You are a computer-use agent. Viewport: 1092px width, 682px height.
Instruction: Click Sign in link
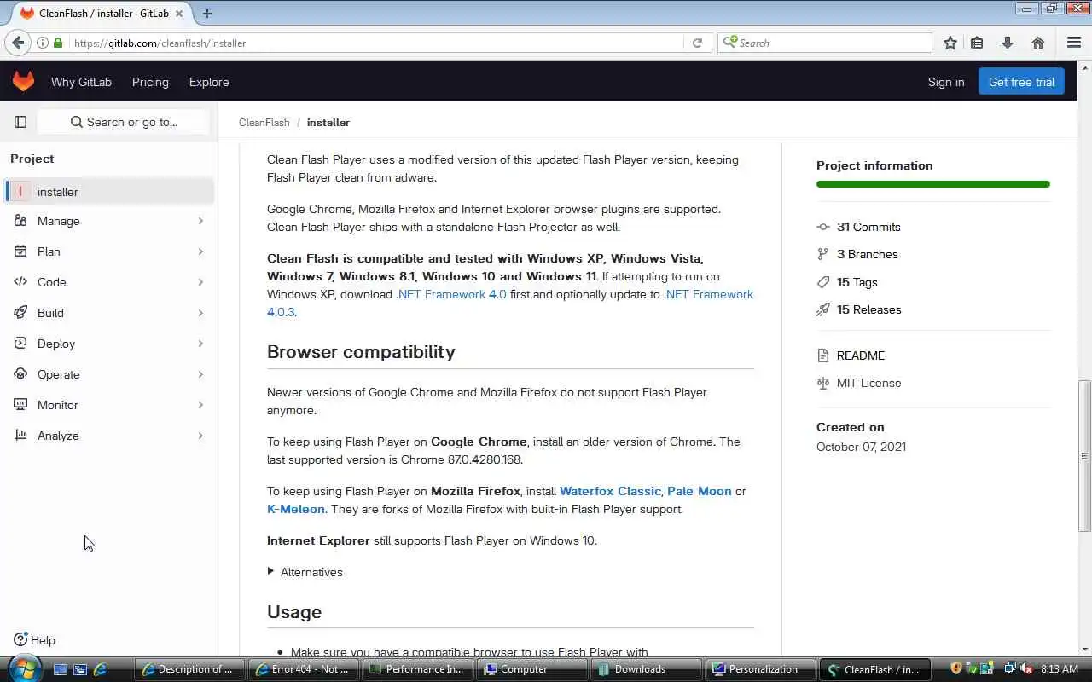[x=946, y=82]
